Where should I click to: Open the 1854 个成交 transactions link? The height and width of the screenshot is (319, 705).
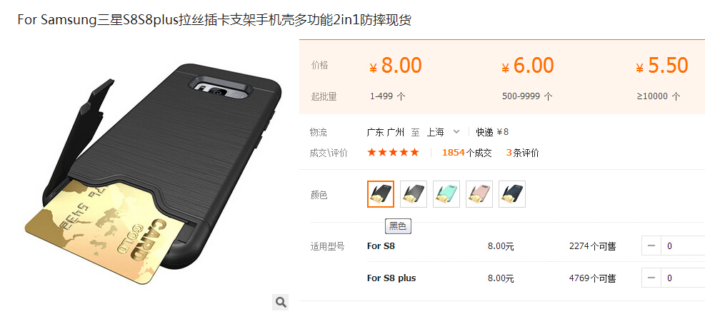click(466, 153)
